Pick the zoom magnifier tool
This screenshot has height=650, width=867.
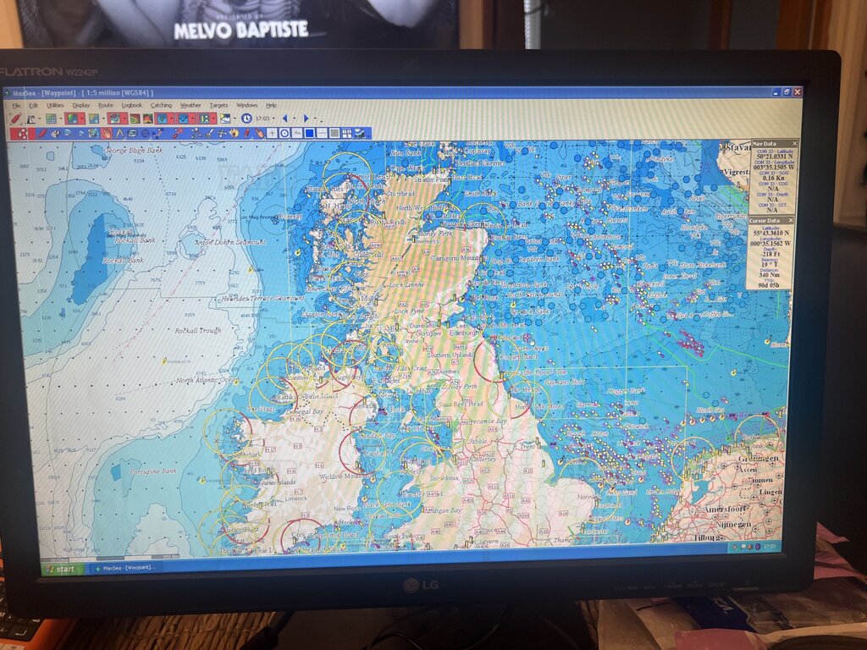[x=68, y=133]
